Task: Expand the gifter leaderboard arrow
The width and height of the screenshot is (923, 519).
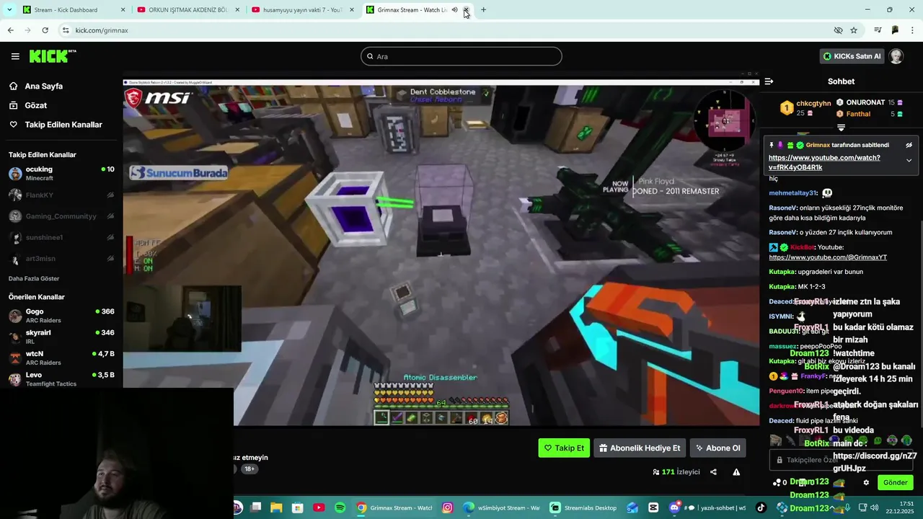Action: [841, 128]
